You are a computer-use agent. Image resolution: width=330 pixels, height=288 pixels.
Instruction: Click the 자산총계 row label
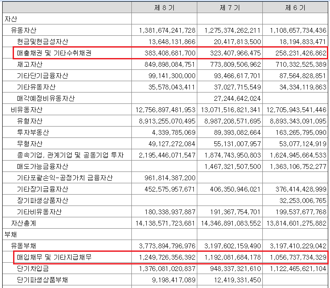[x=24, y=223]
